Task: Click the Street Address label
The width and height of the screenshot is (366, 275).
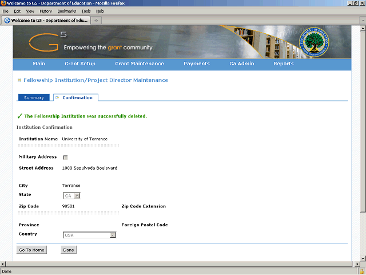Action: tap(36, 168)
